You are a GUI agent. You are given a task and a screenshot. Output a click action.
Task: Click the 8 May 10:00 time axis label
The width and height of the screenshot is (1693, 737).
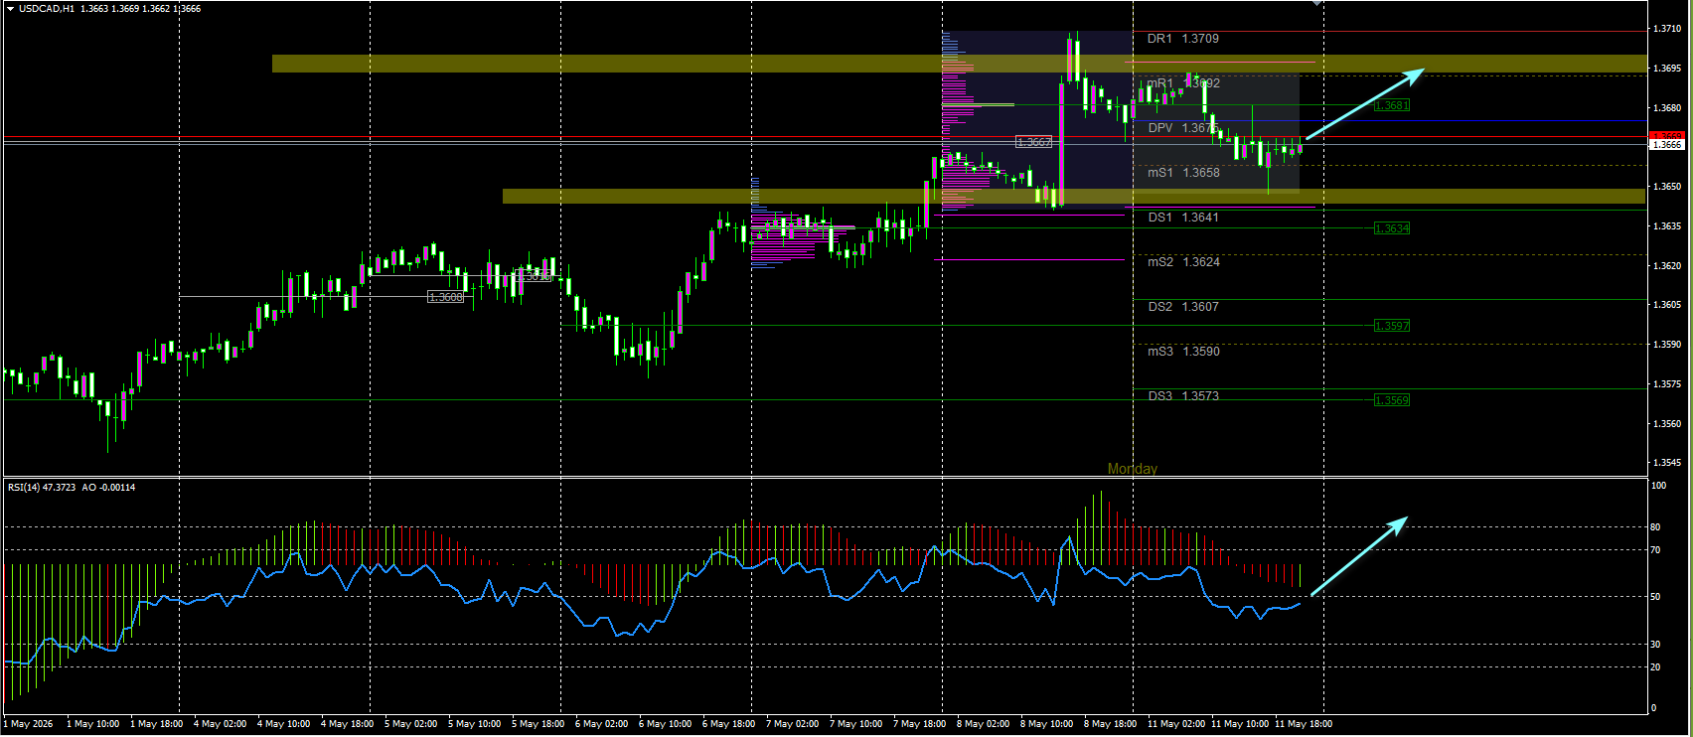pos(1046,724)
